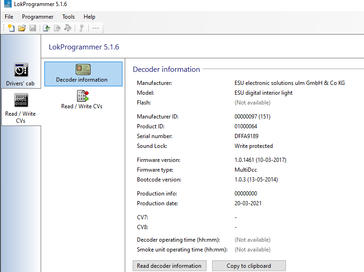This screenshot has width=364, height=272.
Task: Click the dashes address toolbar item
Action: tap(95, 28)
